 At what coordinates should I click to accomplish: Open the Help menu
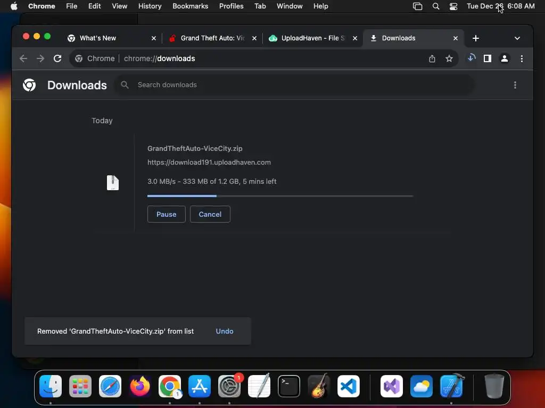(x=320, y=6)
